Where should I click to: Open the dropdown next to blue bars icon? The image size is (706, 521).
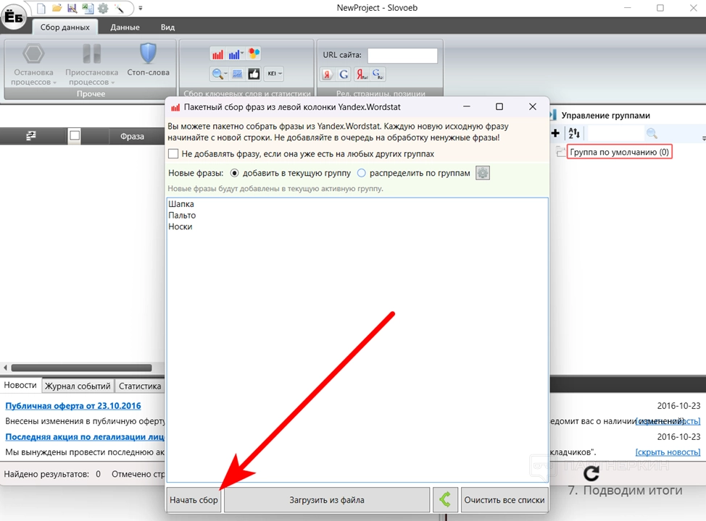pyautogui.click(x=242, y=54)
